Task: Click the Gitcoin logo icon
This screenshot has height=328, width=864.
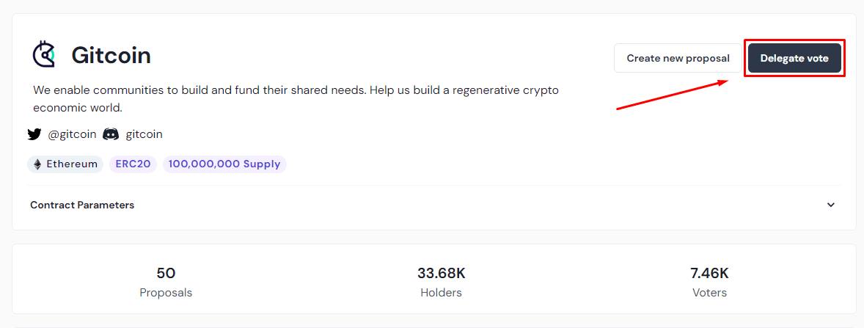Action: coord(44,55)
